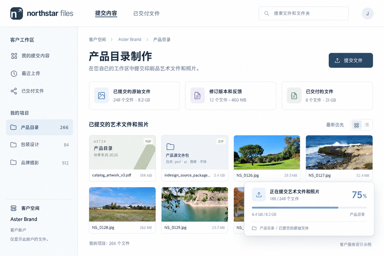
Task: Open NS_0129.jpg thumbnail
Action: click(195, 204)
